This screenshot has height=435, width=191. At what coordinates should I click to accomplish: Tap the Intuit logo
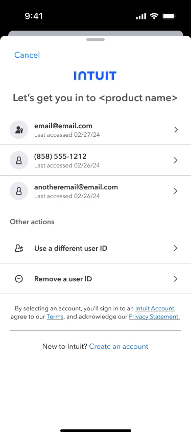95,76
